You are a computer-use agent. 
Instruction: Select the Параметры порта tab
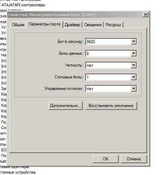click(x=44, y=24)
